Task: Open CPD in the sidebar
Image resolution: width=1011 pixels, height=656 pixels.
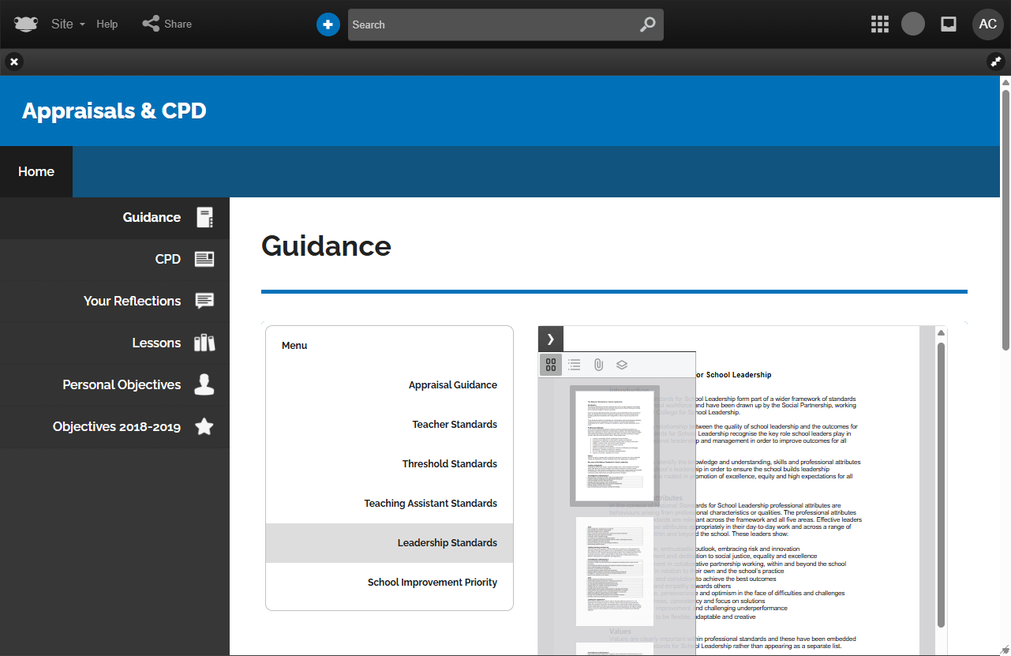Action: pos(168,259)
